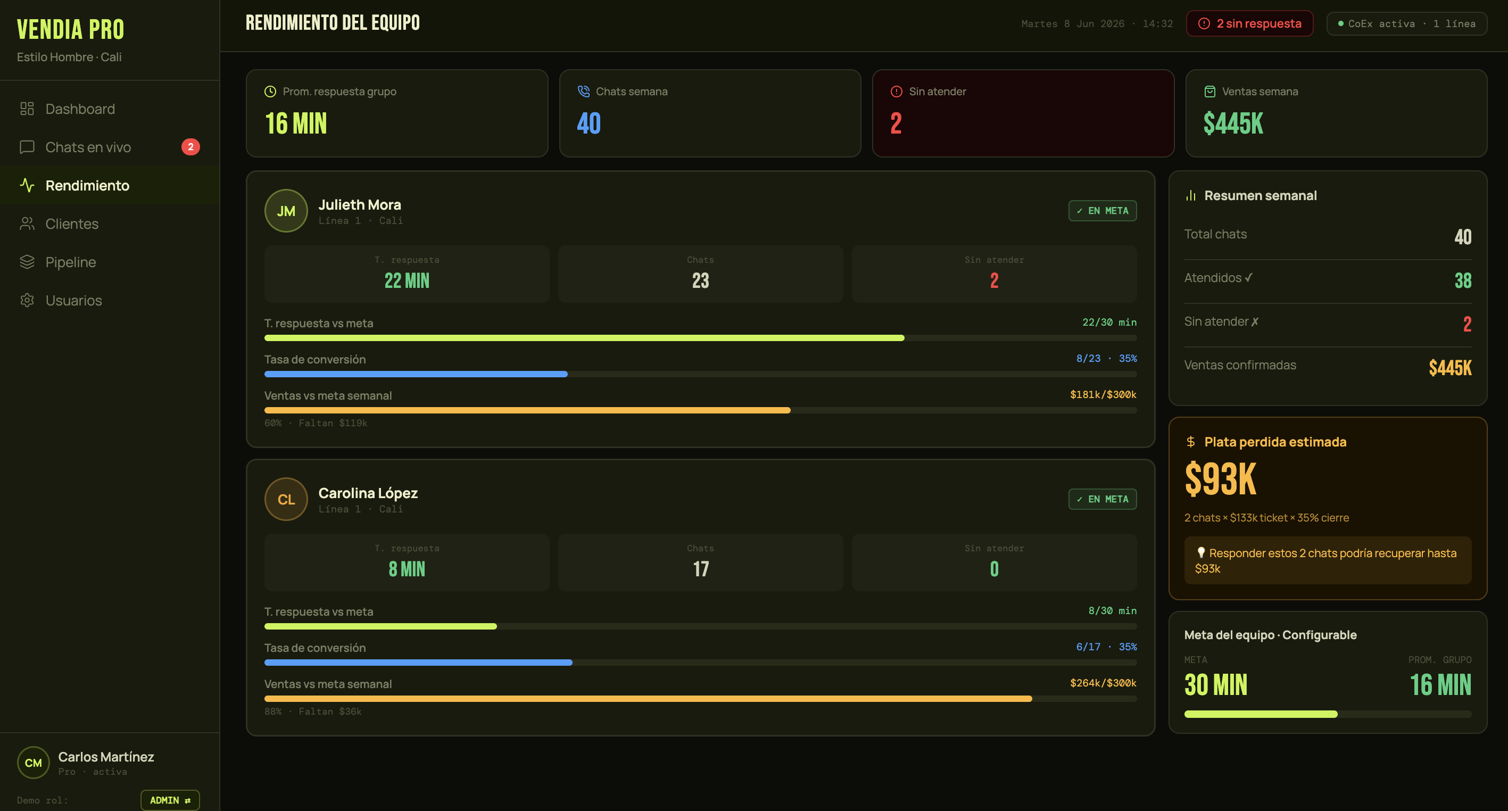
Task: Click the Ventas confirmadas row
Action: pos(1328,367)
